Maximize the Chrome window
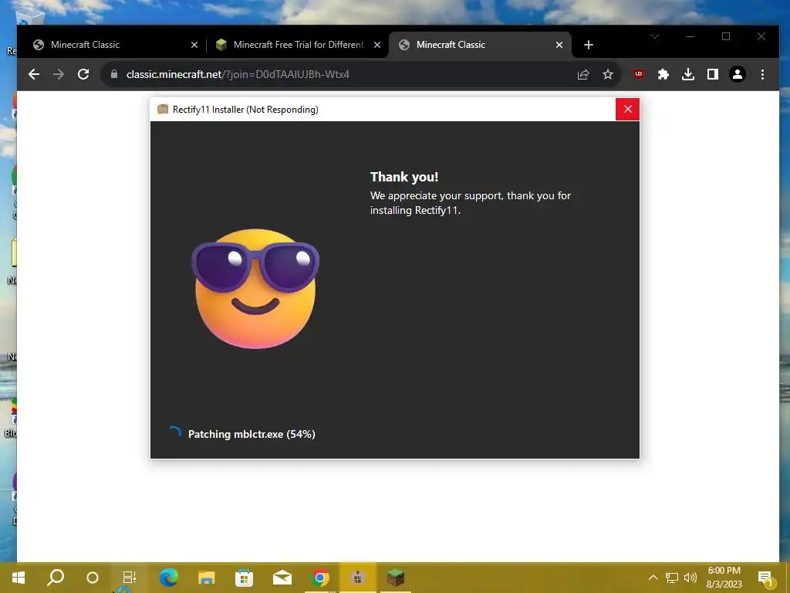790x593 pixels. click(x=726, y=36)
